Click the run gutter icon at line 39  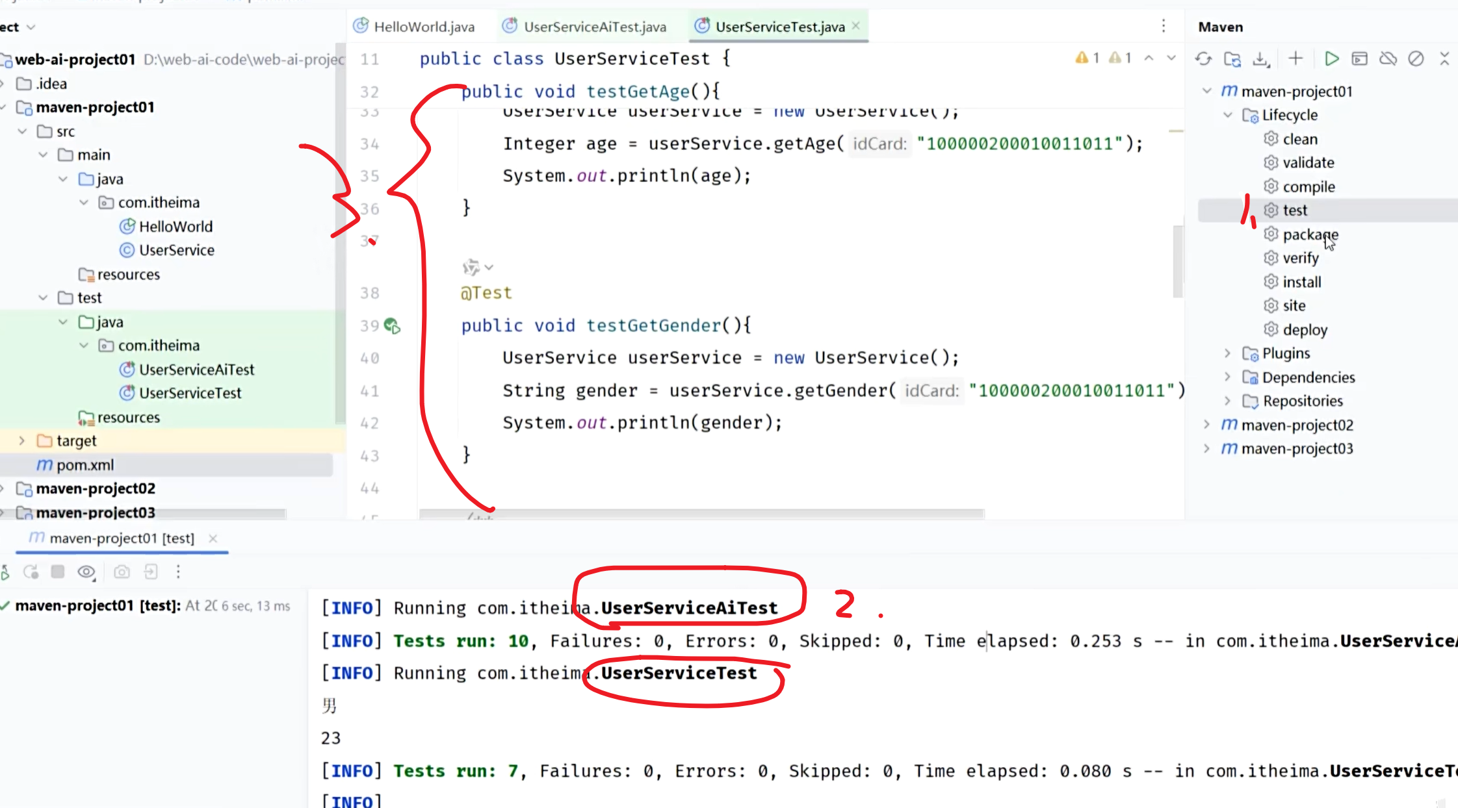coord(392,325)
